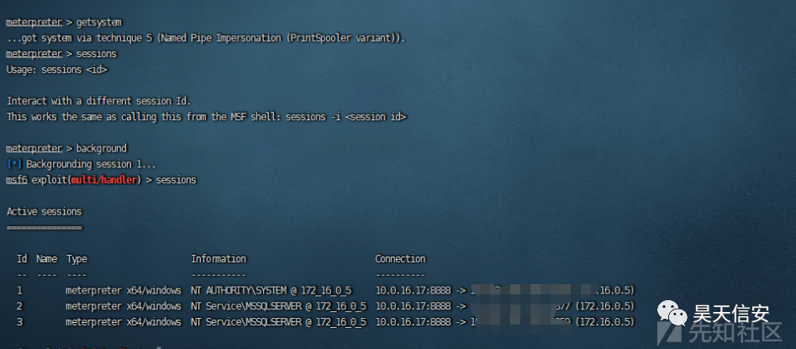796x349 pixels.
Task: Click the Type column header
Action: (76, 258)
